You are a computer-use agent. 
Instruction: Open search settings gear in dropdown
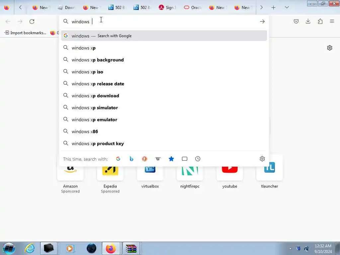click(262, 159)
